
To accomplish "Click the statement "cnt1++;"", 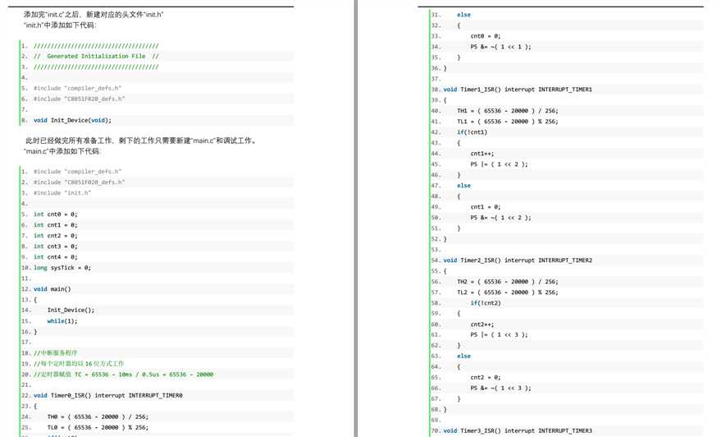I will pos(482,154).
